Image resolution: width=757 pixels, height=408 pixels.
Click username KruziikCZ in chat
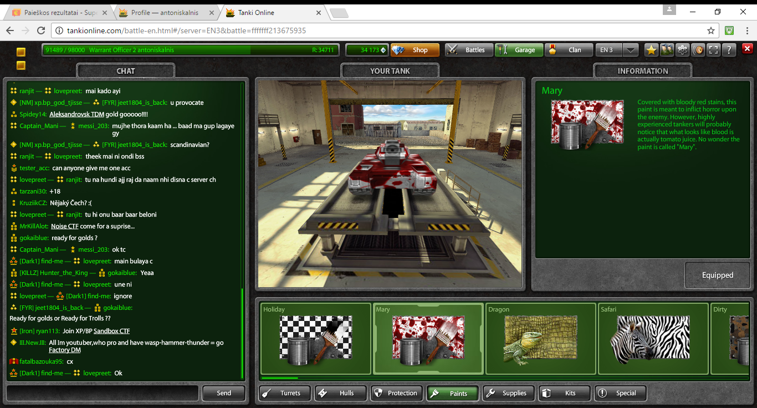[x=33, y=203]
